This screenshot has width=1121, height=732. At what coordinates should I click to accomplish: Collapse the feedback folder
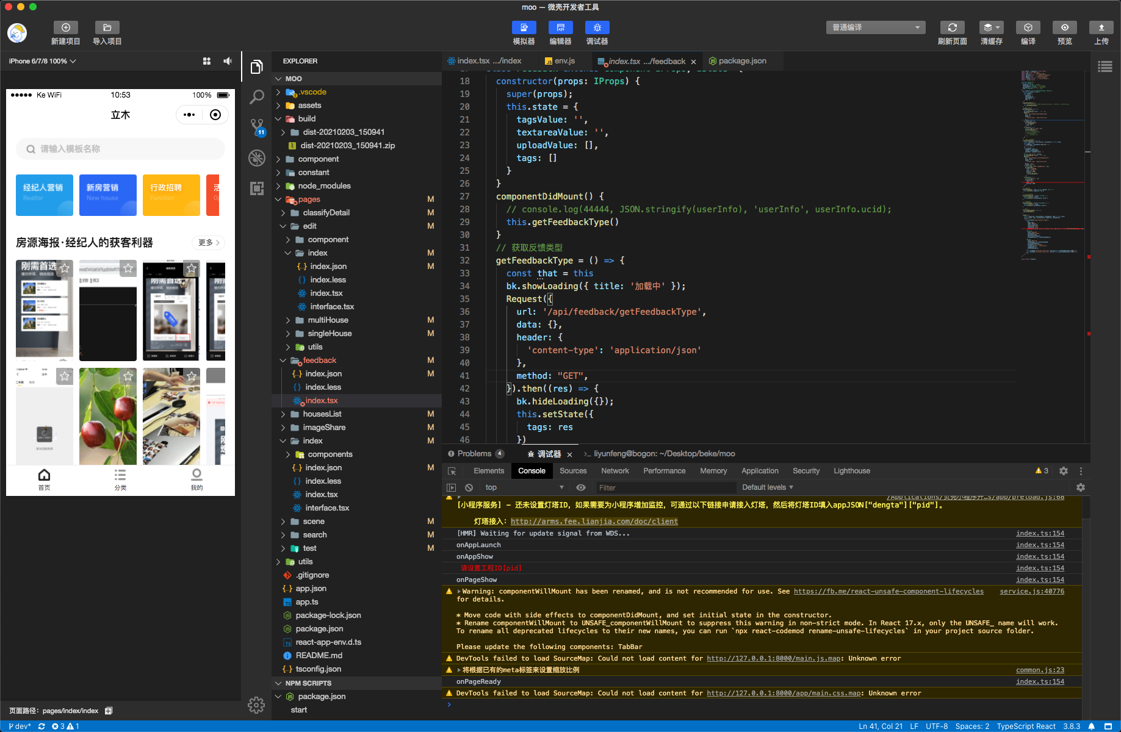[356, 361]
